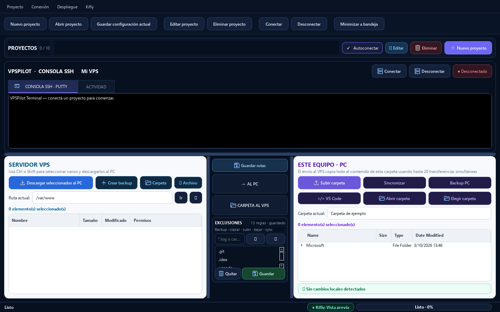The height and width of the screenshot is (312, 500).
Task: Click Conectar in the SSH console header
Action: coord(389,71)
